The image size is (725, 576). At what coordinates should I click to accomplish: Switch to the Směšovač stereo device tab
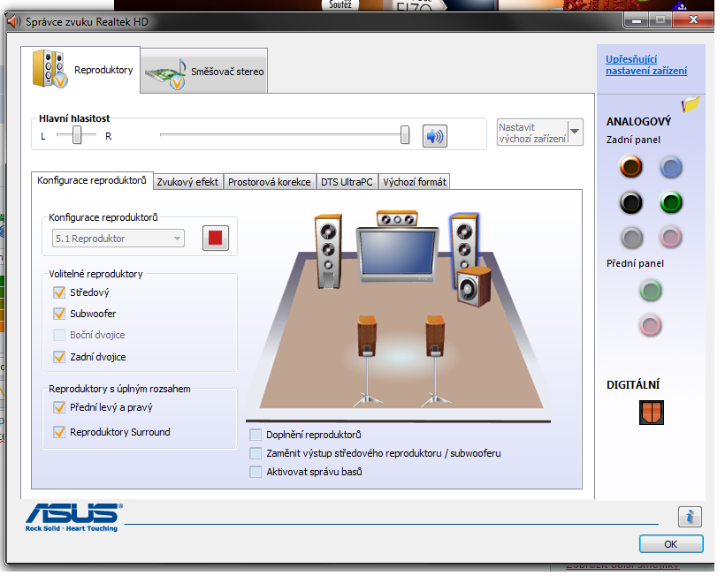[x=204, y=72]
